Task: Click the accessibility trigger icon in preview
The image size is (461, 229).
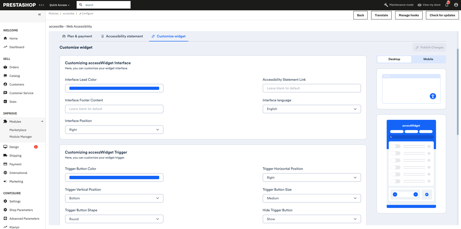Action: pos(433,96)
